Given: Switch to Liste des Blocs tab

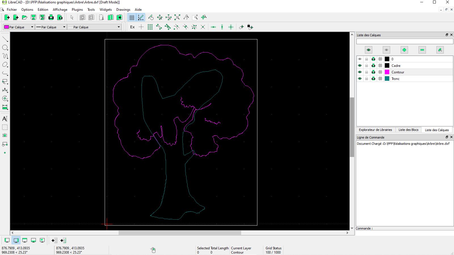Looking at the screenshot, I should [x=408, y=130].
